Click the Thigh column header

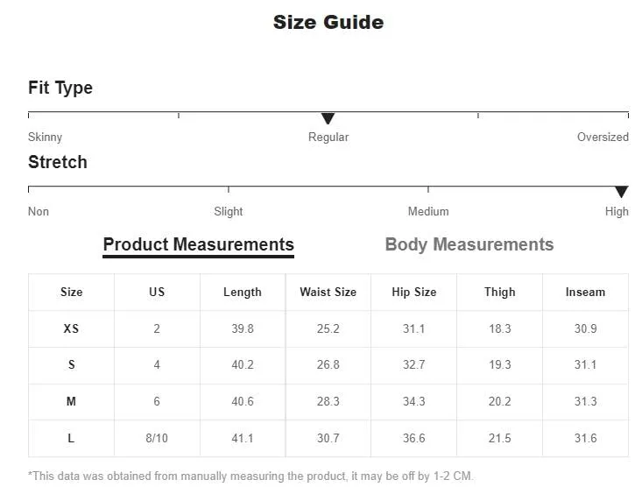tap(500, 292)
